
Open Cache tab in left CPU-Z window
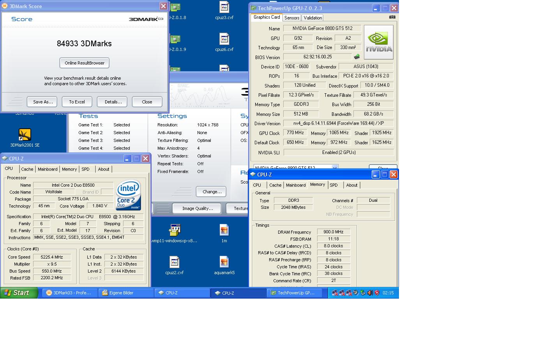pyautogui.click(x=27, y=169)
